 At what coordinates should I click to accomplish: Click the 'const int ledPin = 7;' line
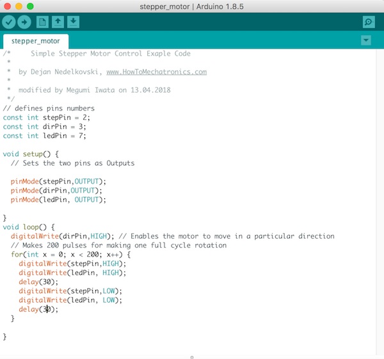45,136
